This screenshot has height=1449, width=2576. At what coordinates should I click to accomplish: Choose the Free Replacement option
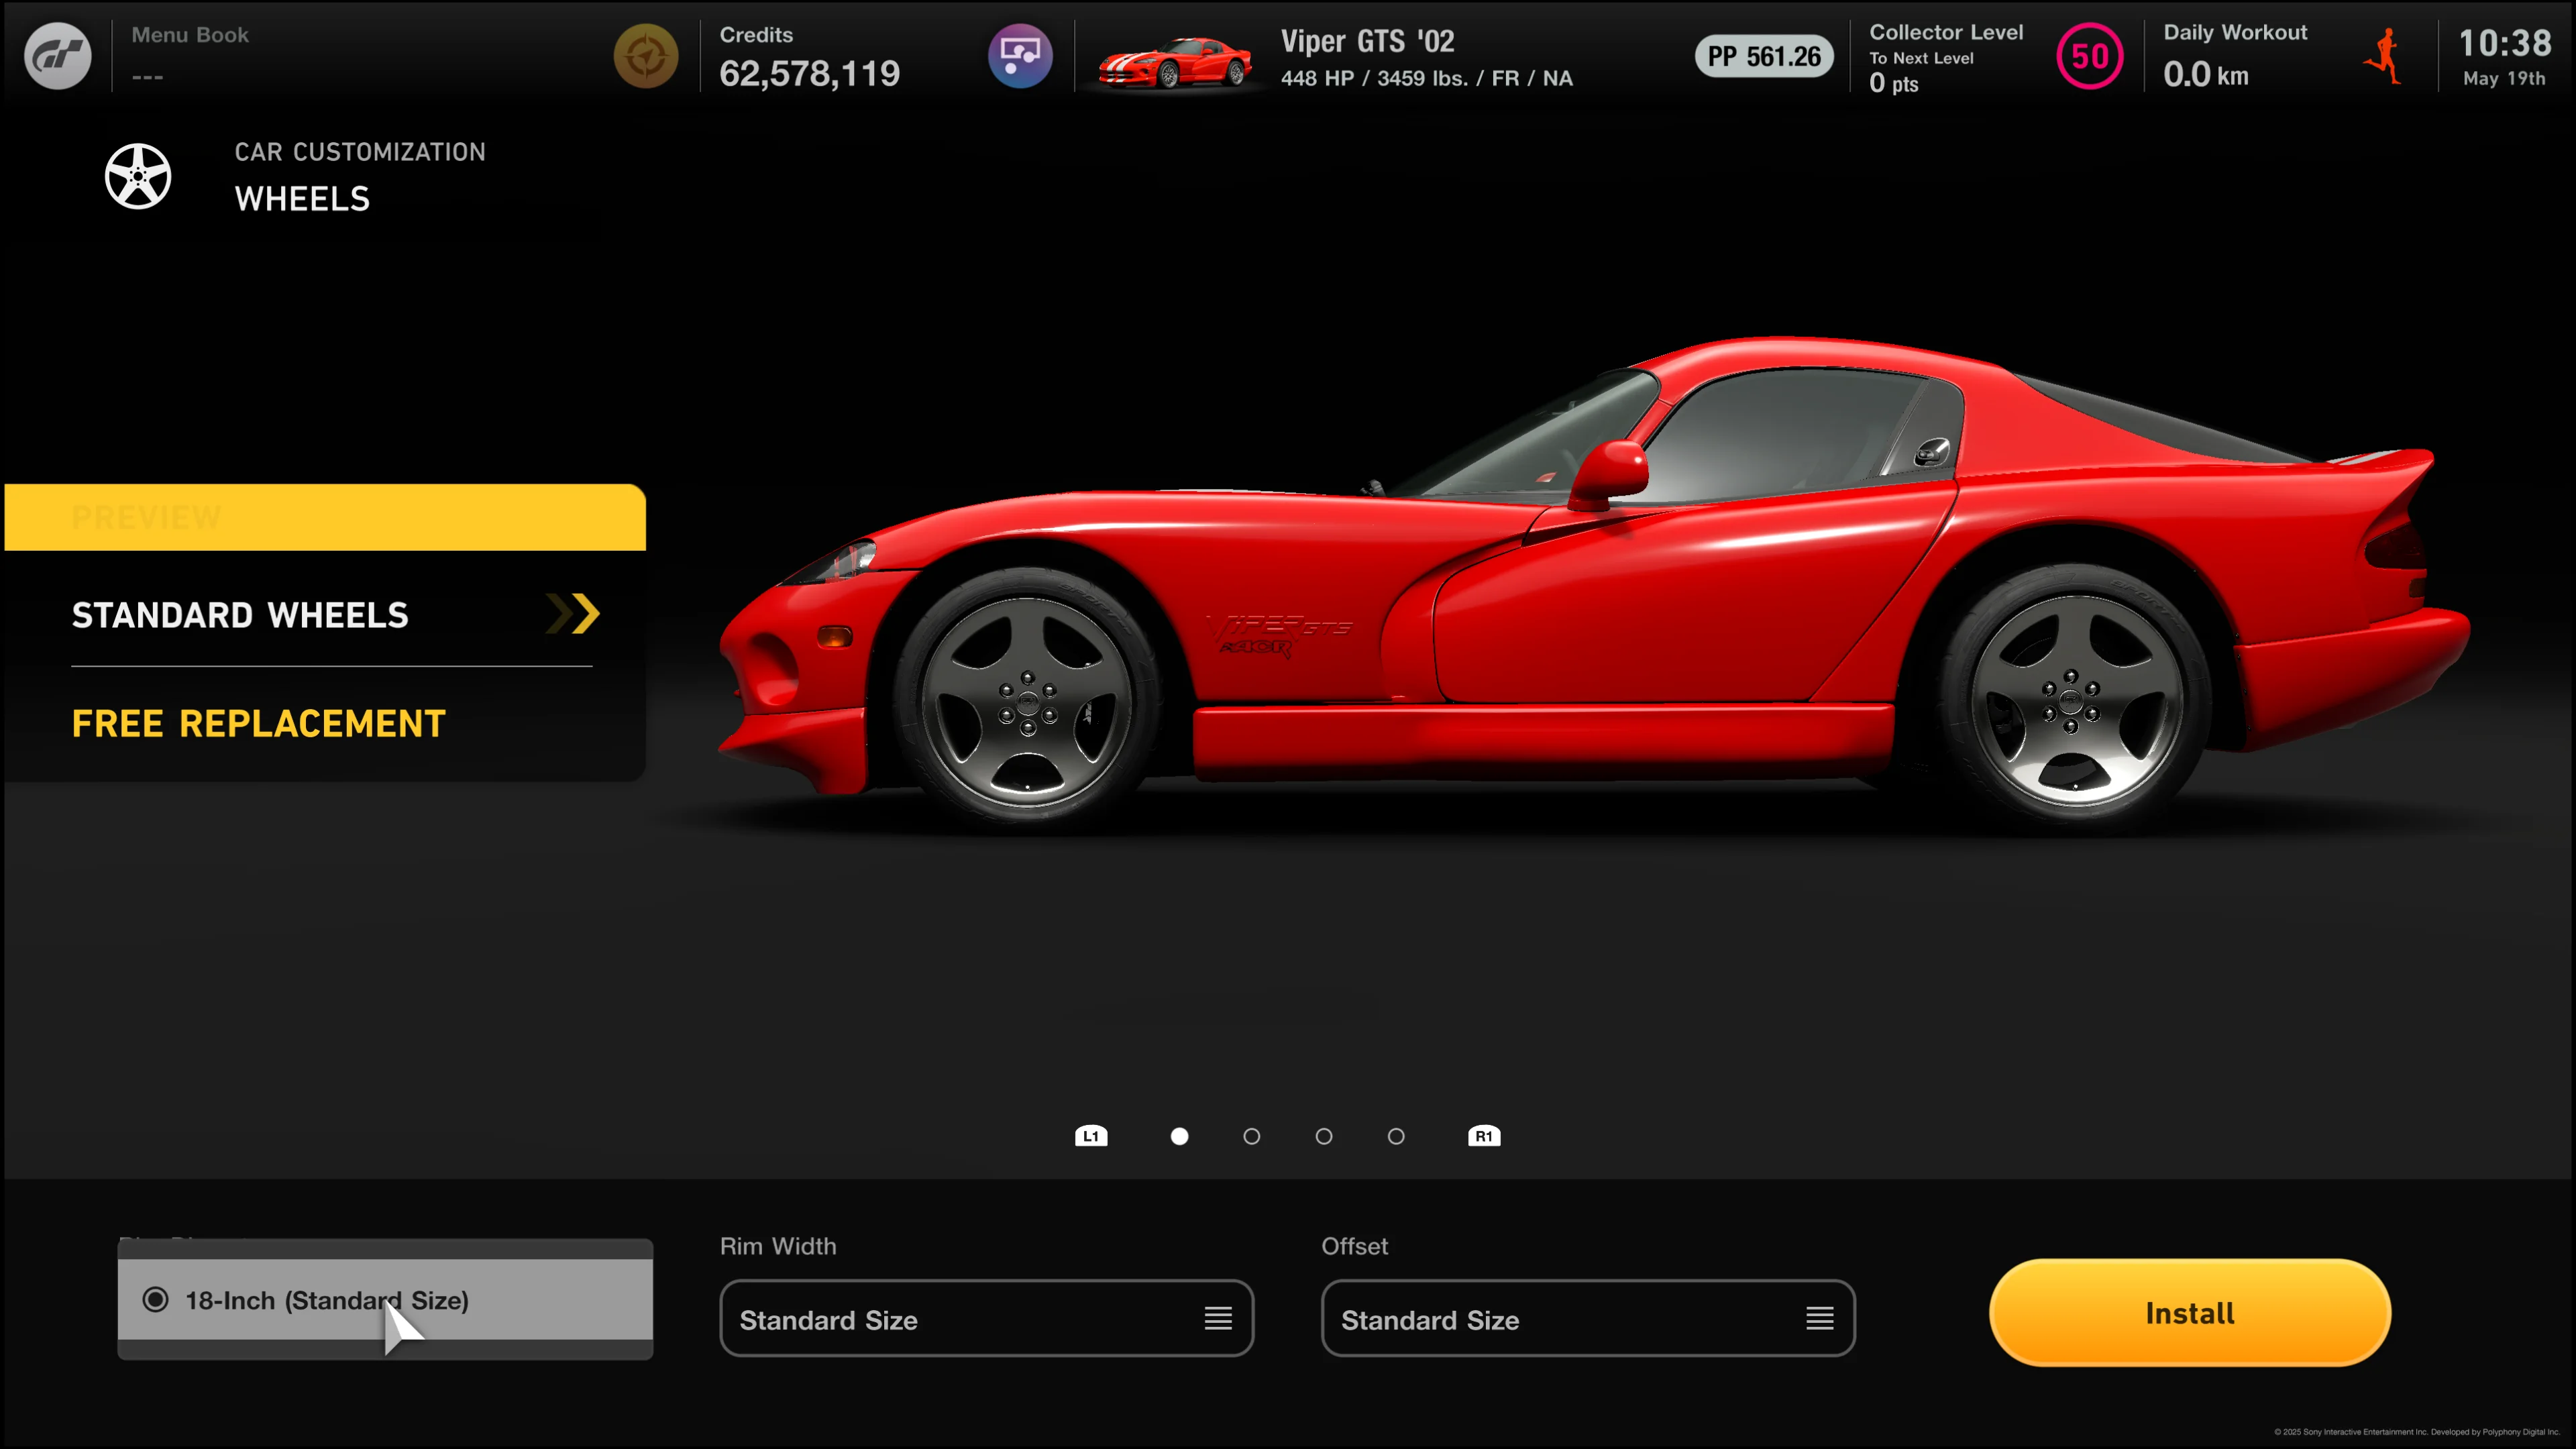pyautogui.click(x=258, y=723)
